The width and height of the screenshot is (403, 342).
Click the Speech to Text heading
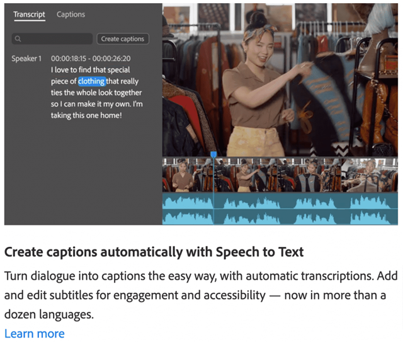pos(154,252)
